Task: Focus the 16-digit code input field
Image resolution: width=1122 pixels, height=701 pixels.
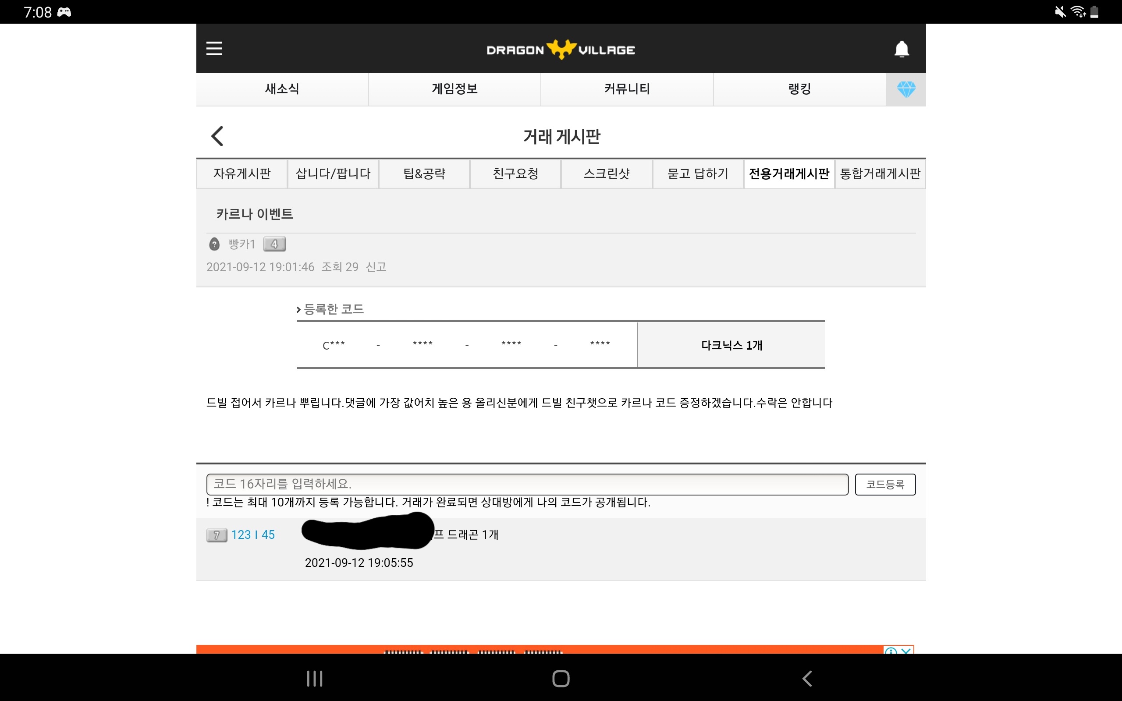Action: [x=527, y=485]
